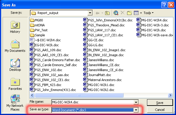Select JamesWilliams.doc

(99, 60)
